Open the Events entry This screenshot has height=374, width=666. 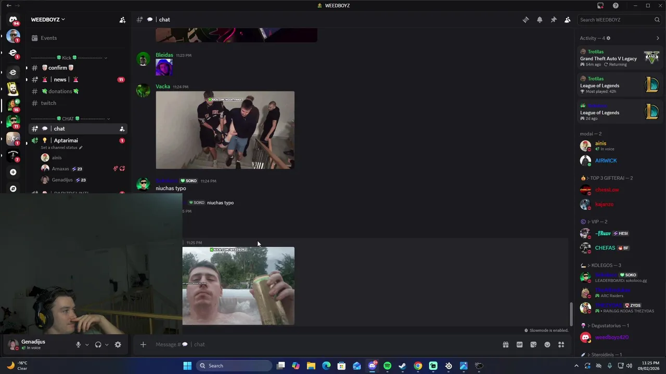[78, 38]
